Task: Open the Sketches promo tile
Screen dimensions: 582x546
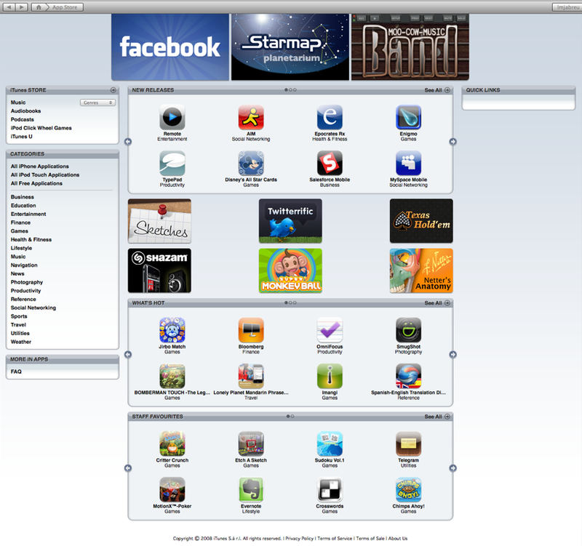Action: 159,221
